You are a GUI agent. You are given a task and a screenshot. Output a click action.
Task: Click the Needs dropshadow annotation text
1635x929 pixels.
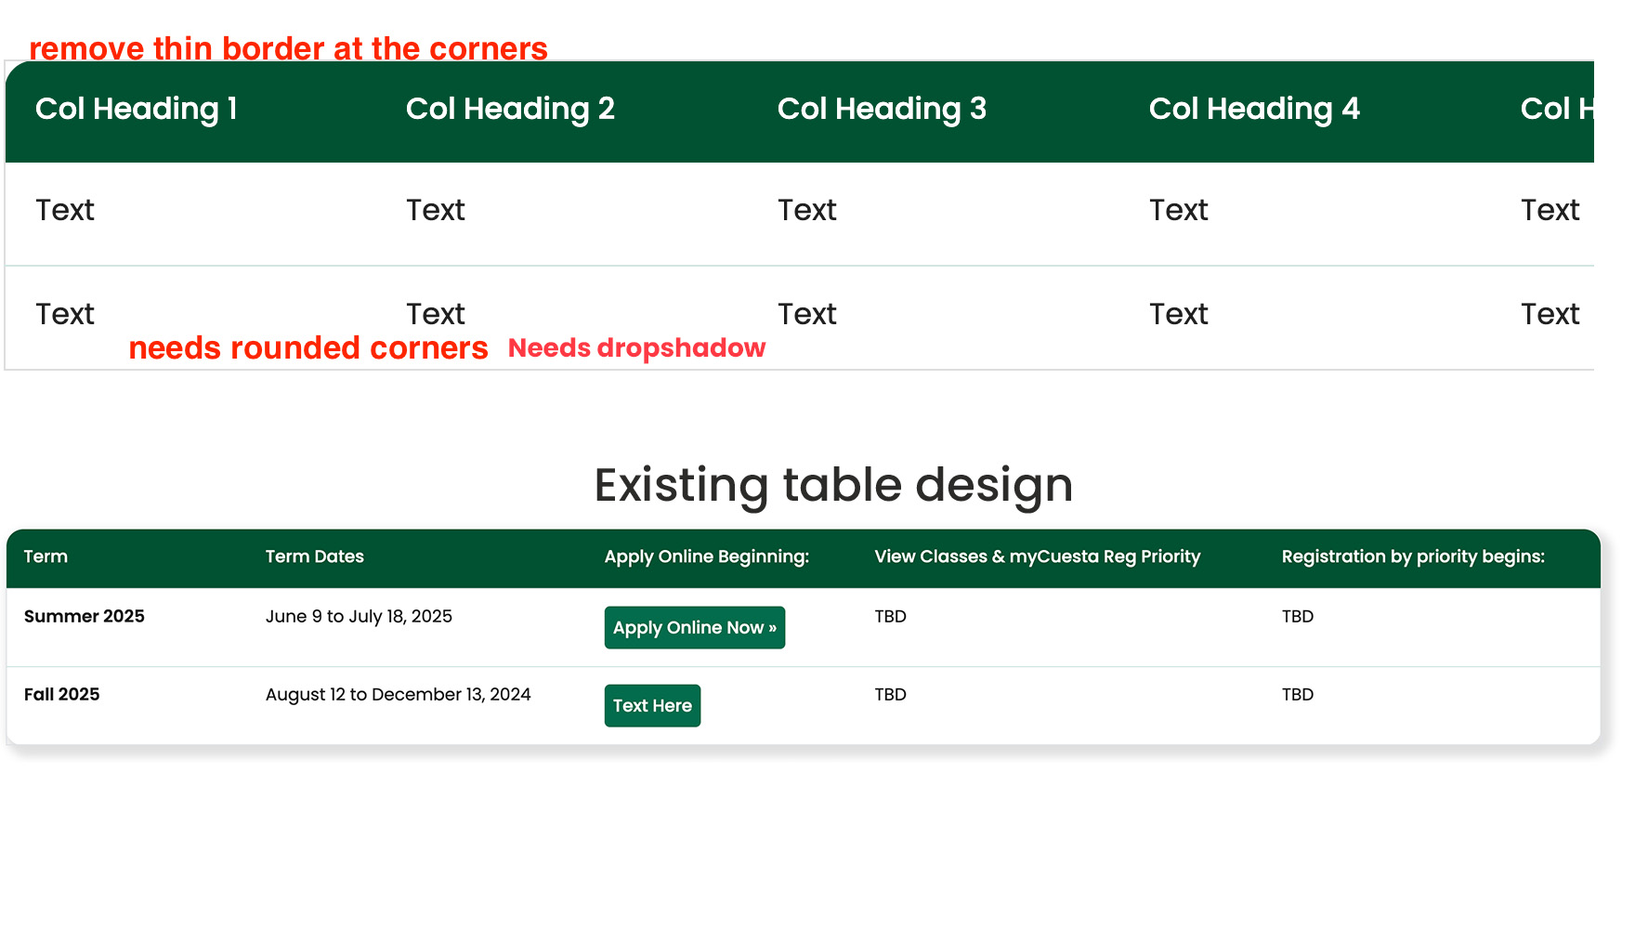coord(636,348)
